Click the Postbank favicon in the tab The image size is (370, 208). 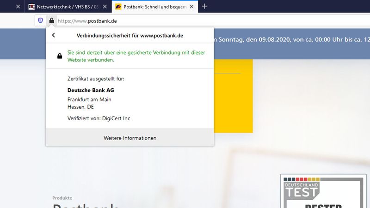[118, 6]
